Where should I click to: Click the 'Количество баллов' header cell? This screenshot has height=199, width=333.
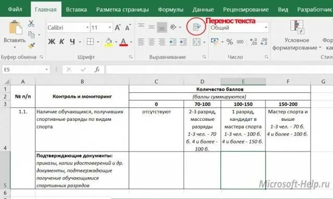point(220,89)
